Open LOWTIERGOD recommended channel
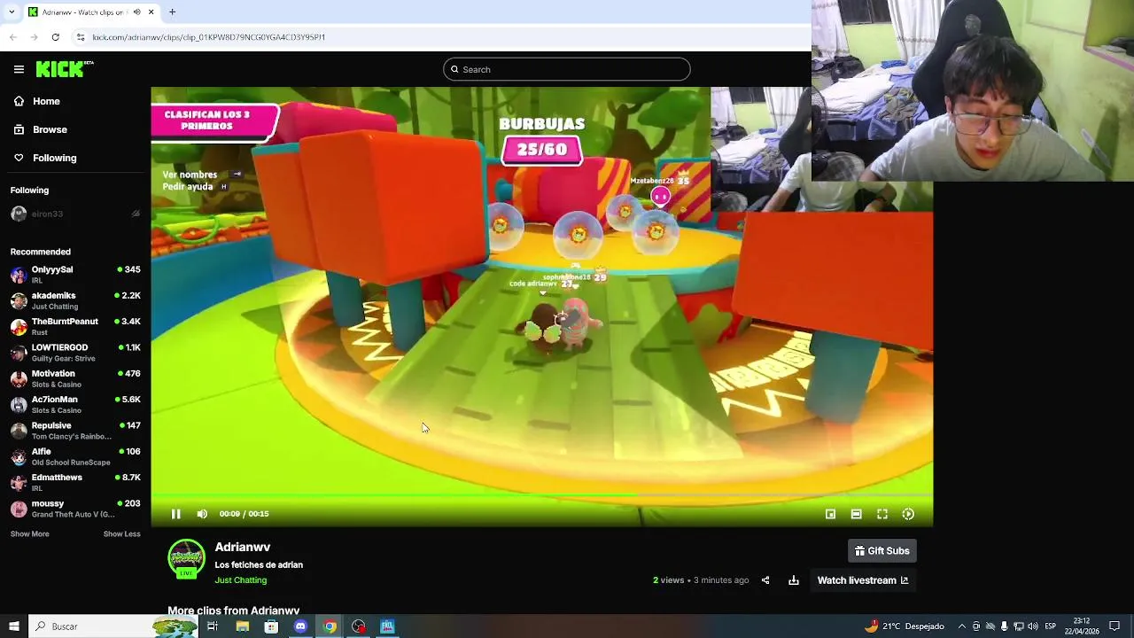Image resolution: width=1134 pixels, height=638 pixels. 75,353
